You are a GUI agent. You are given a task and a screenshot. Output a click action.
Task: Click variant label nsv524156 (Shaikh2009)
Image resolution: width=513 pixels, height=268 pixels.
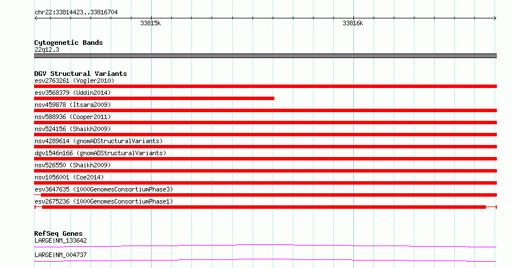73,129
